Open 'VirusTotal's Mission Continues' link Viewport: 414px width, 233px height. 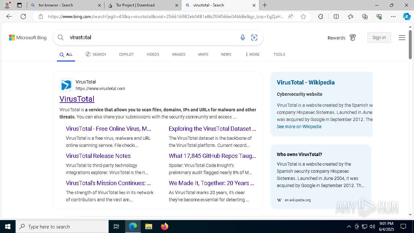[x=108, y=183]
